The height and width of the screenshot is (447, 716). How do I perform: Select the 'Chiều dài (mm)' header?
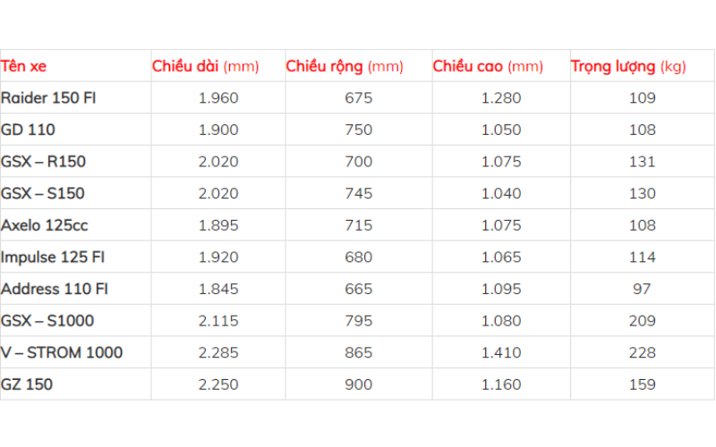click(x=205, y=66)
